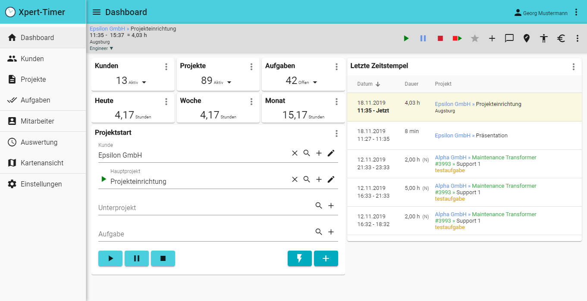The height and width of the screenshot is (301, 587).
Task: Open the comment speech bubble icon
Action: coord(509,38)
